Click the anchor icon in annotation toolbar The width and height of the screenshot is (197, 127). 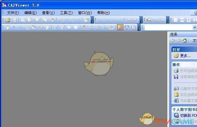click(105, 27)
